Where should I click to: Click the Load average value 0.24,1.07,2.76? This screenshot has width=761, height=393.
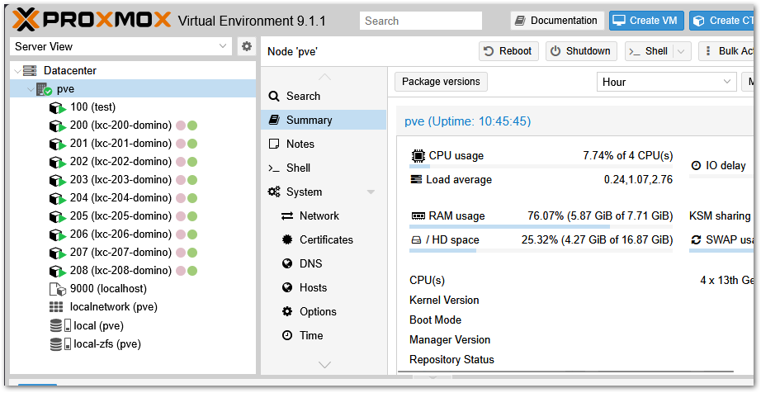638,180
